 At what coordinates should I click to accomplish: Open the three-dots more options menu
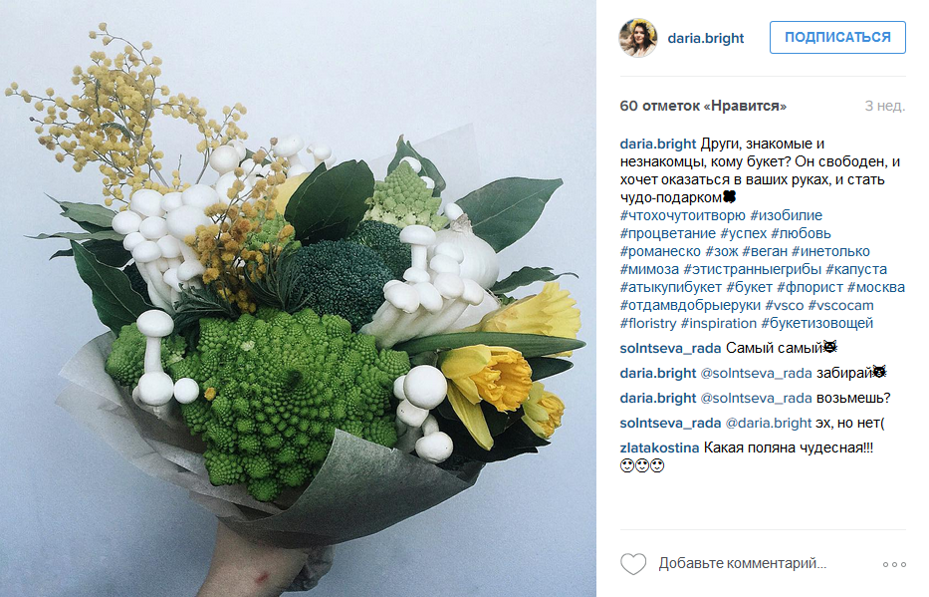coord(894,564)
